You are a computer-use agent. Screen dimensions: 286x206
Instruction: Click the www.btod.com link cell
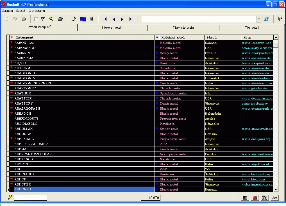(x=257, y=179)
